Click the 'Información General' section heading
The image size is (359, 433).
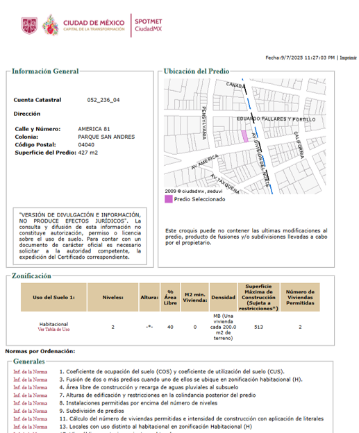click(x=45, y=71)
